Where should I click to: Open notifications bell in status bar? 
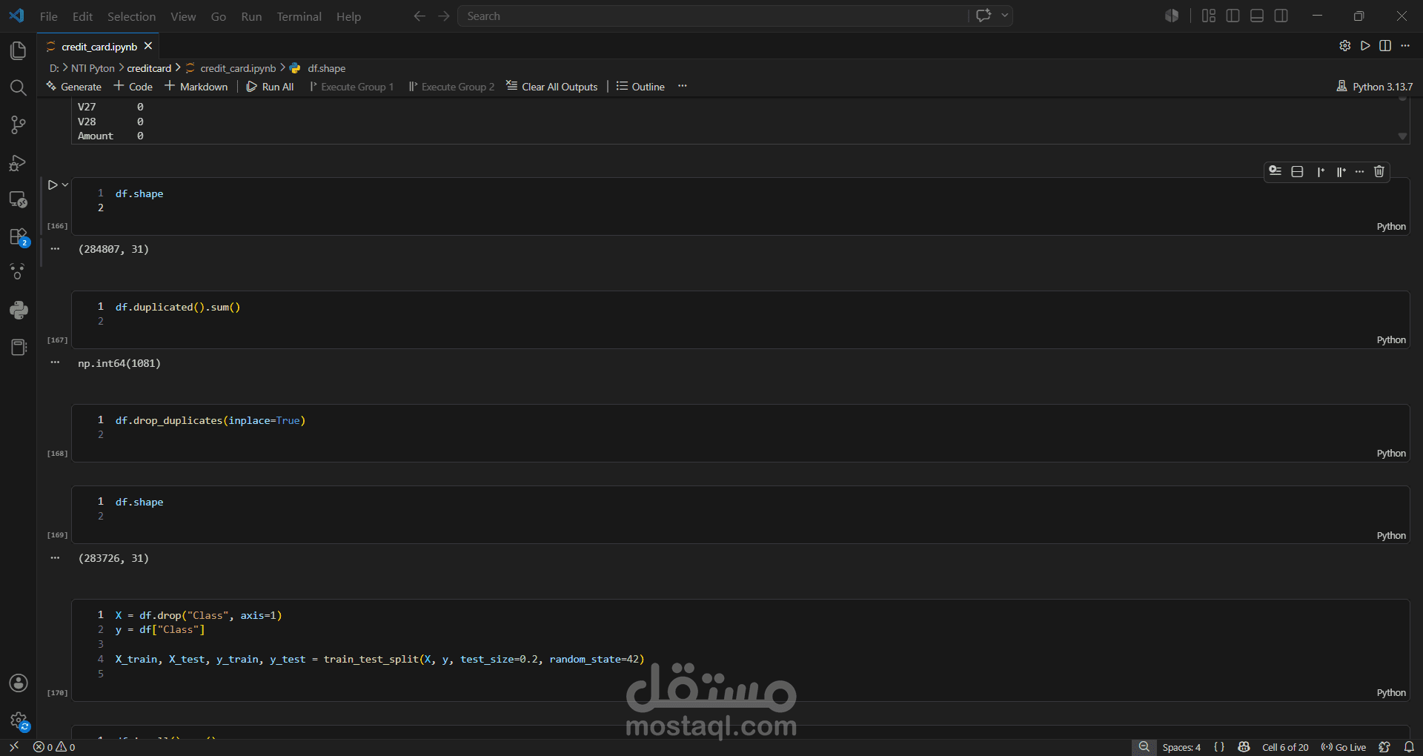point(1409,747)
